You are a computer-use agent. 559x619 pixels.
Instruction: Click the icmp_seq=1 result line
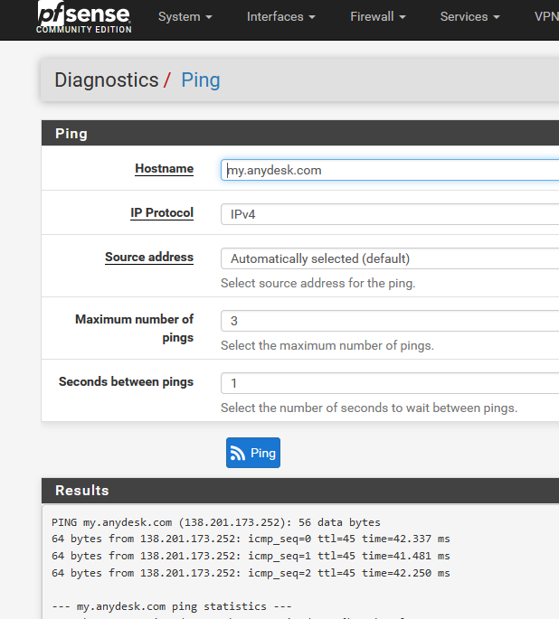coord(251,556)
